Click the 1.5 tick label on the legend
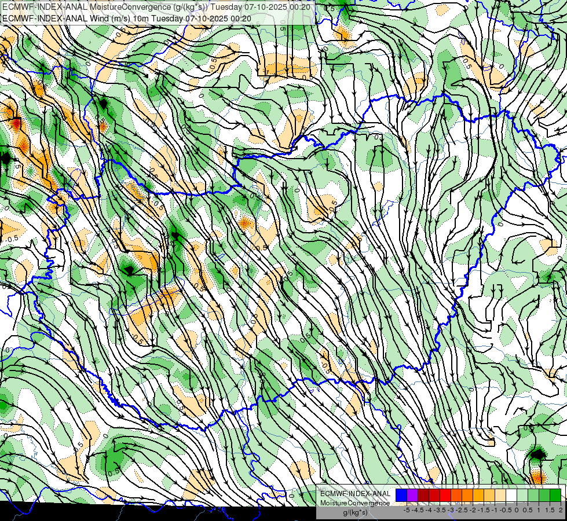 point(550,510)
